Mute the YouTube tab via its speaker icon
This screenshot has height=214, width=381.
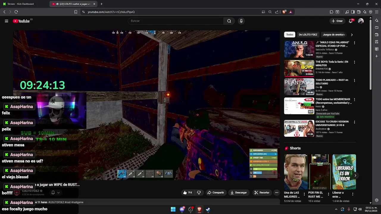[x=57, y=4]
